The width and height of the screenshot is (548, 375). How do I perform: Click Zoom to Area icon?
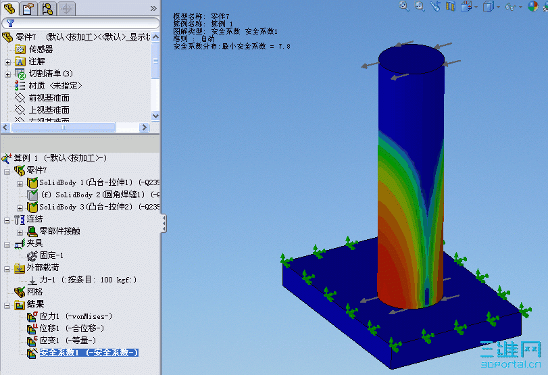[x=420, y=6]
